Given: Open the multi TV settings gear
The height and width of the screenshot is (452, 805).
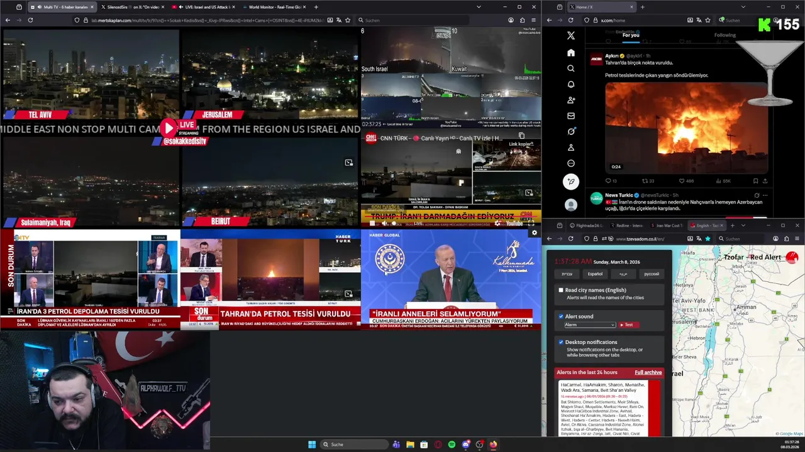Looking at the screenshot, I should 535,233.
